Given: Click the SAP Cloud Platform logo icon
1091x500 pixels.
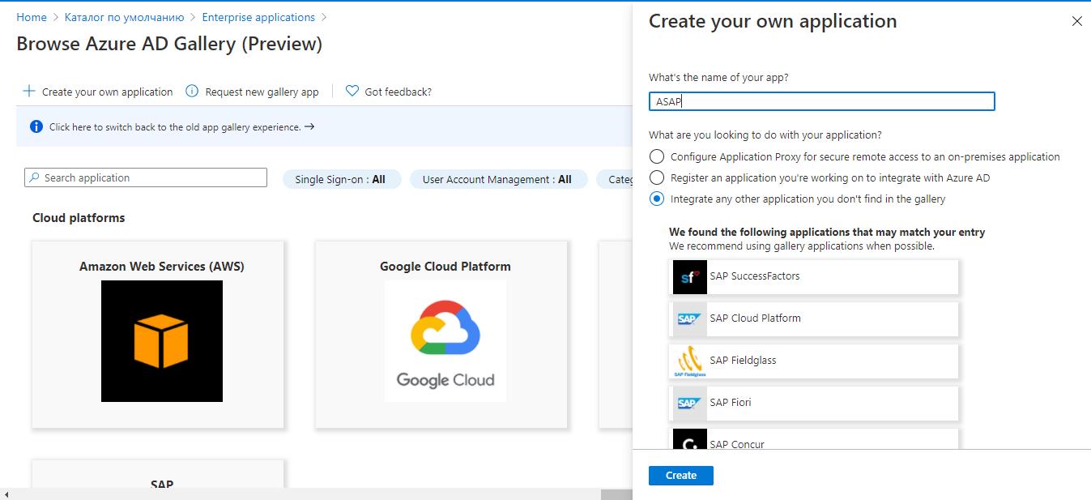Looking at the screenshot, I should (x=689, y=319).
